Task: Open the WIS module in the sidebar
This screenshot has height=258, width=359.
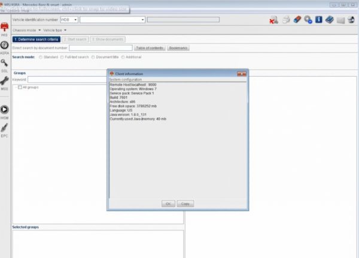Action: click(x=4, y=29)
